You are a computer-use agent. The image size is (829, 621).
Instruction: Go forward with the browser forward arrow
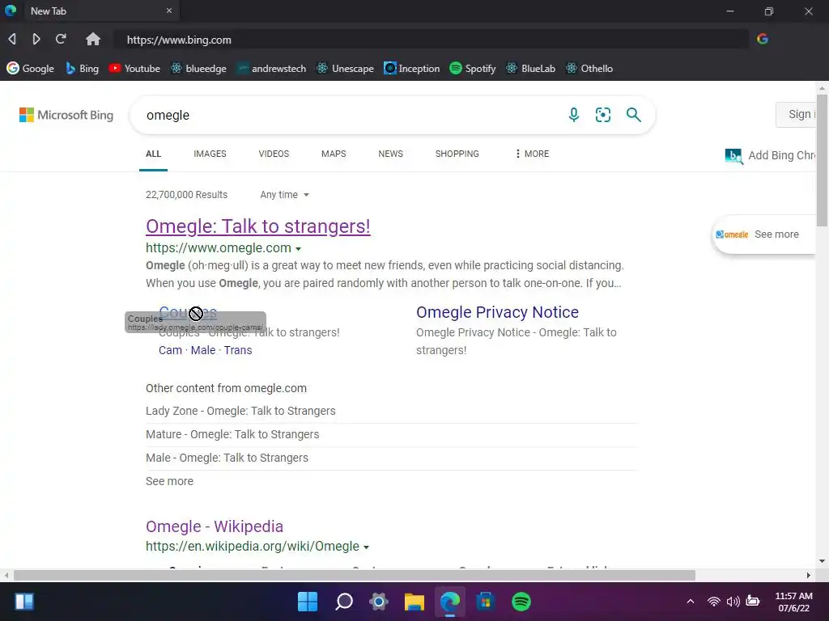click(x=36, y=39)
